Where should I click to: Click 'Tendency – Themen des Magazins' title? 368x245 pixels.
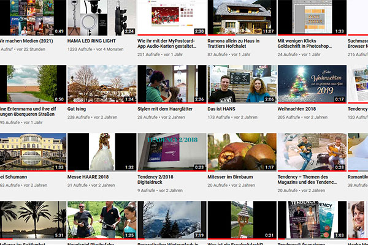307,179
